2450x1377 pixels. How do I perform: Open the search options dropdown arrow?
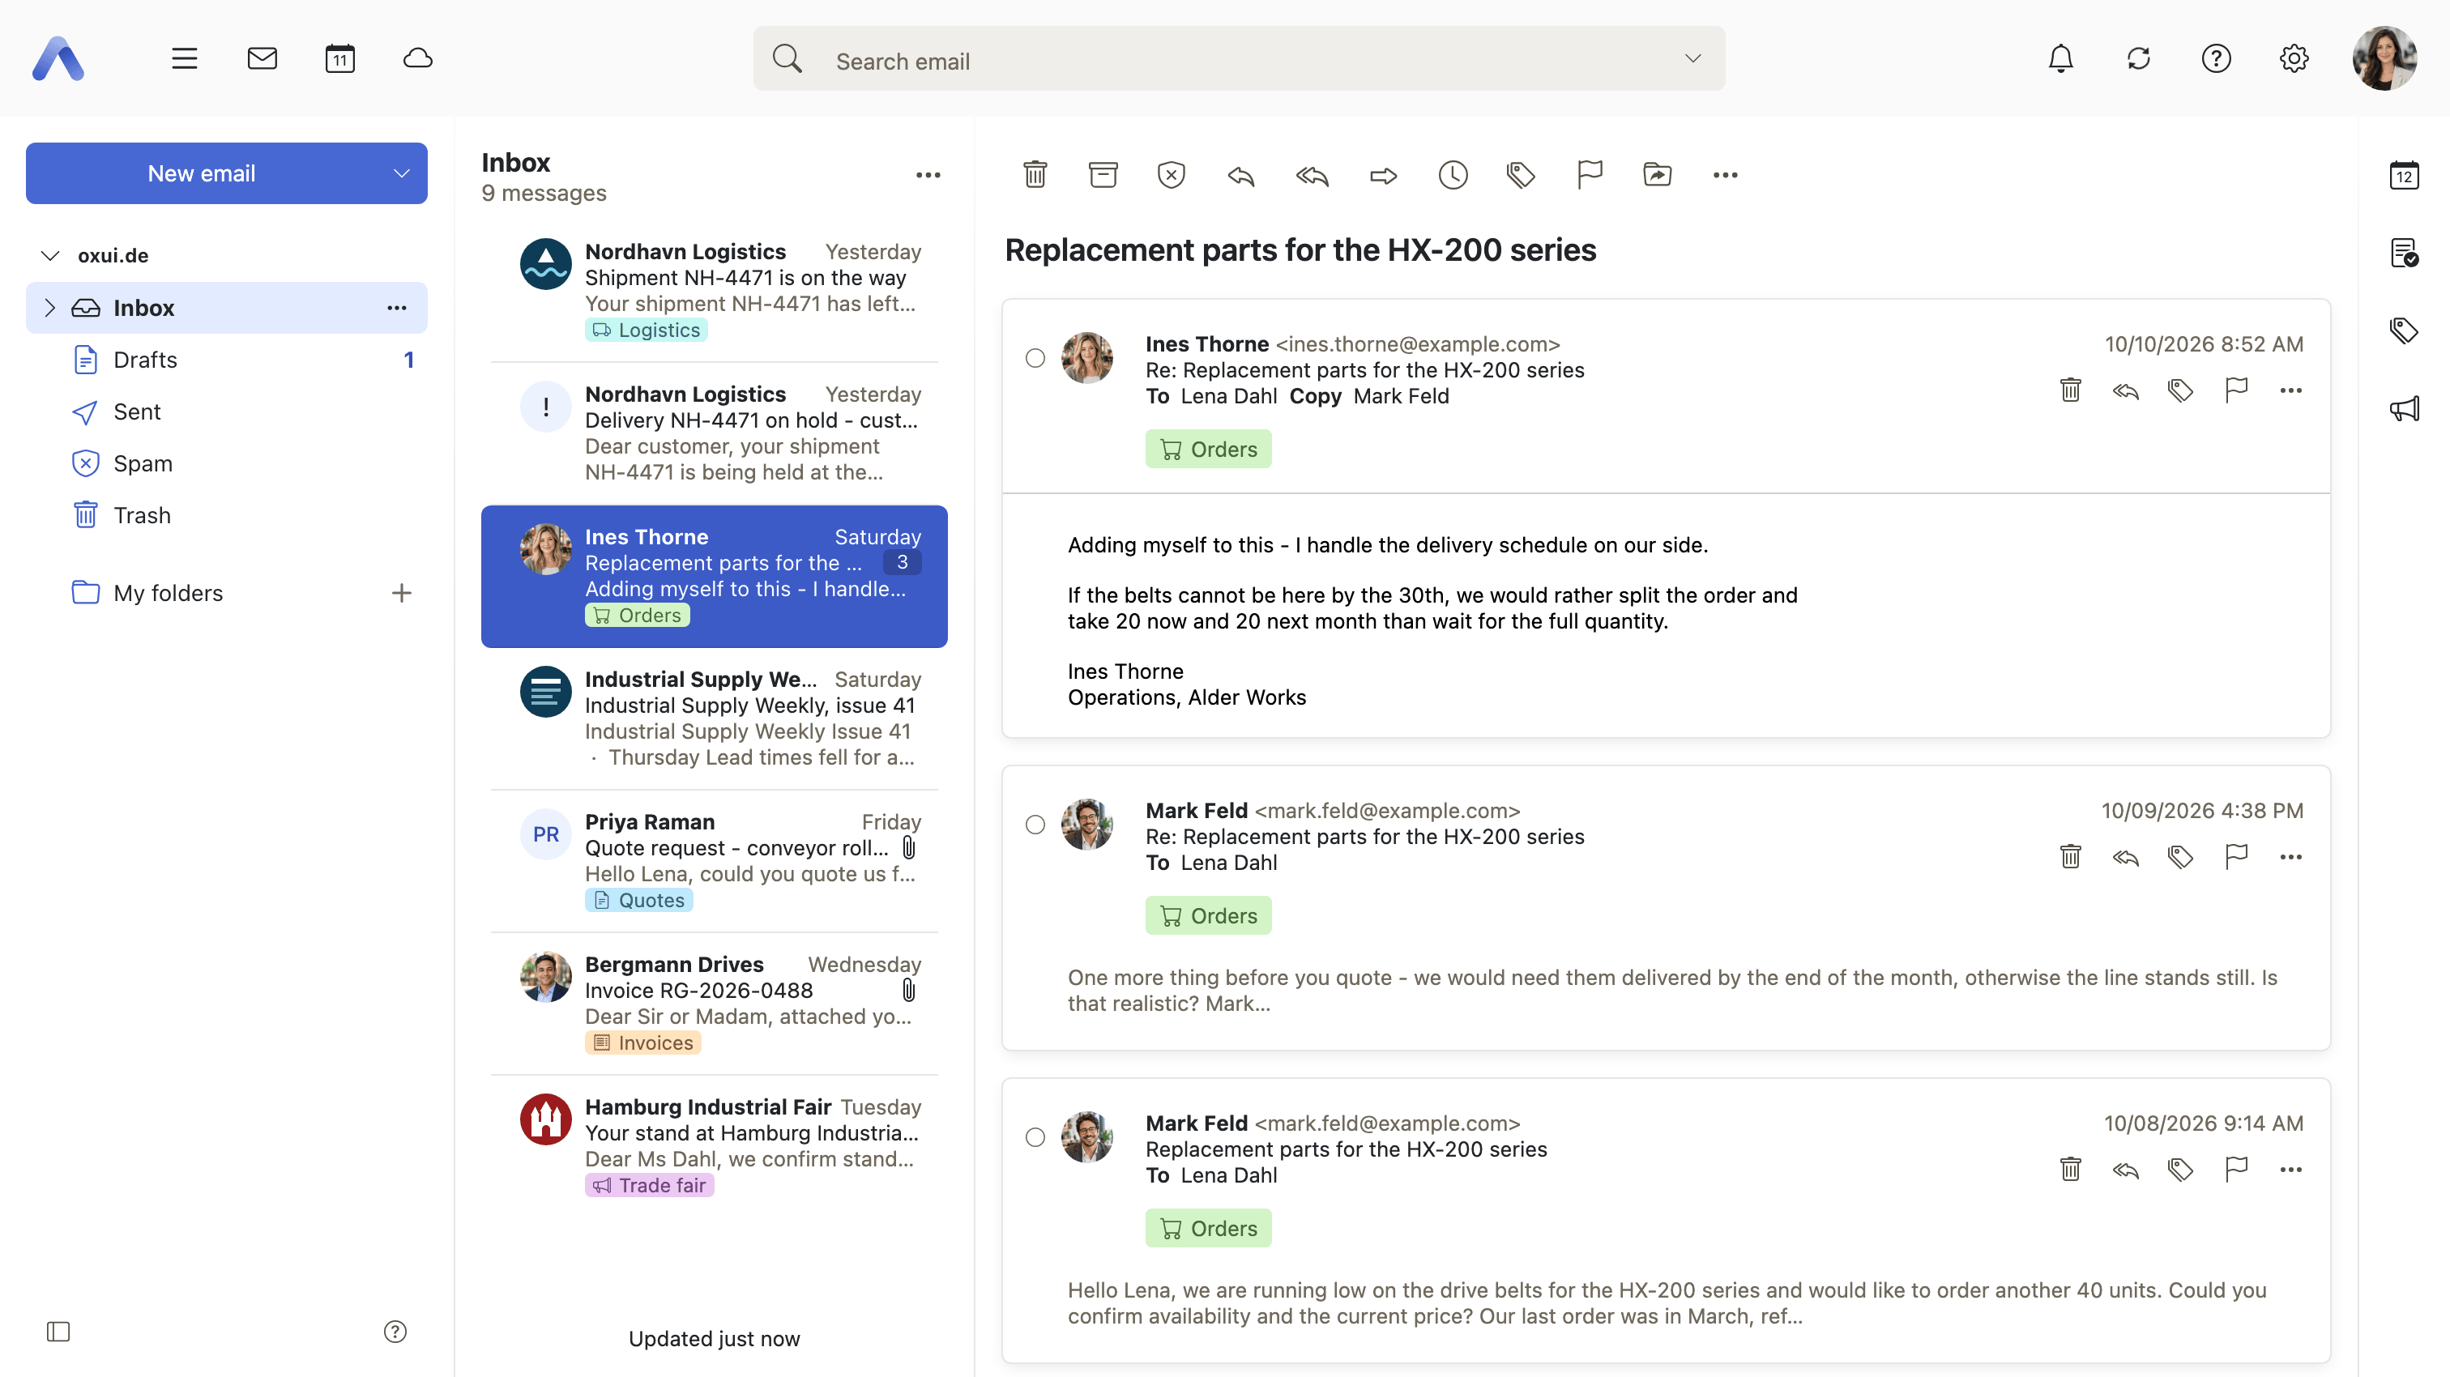(1693, 59)
